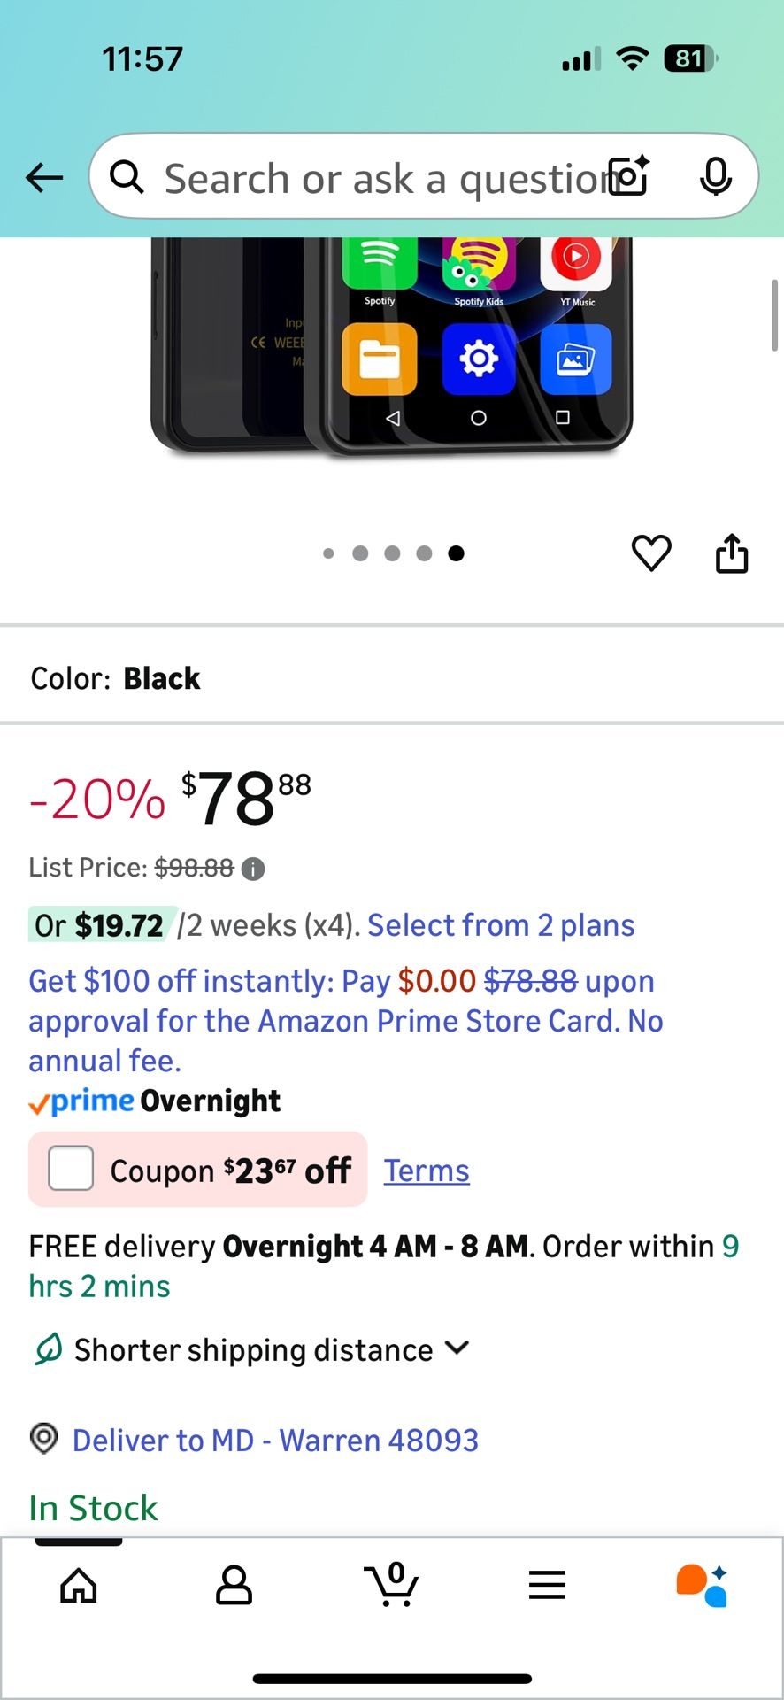Add item to wish list heart

tap(651, 553)
